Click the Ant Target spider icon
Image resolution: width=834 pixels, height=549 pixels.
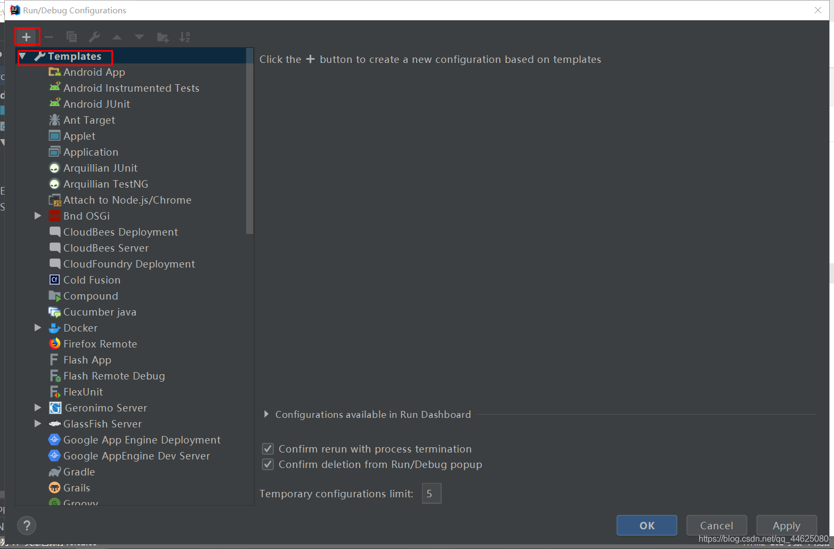(x=54, y=120)
